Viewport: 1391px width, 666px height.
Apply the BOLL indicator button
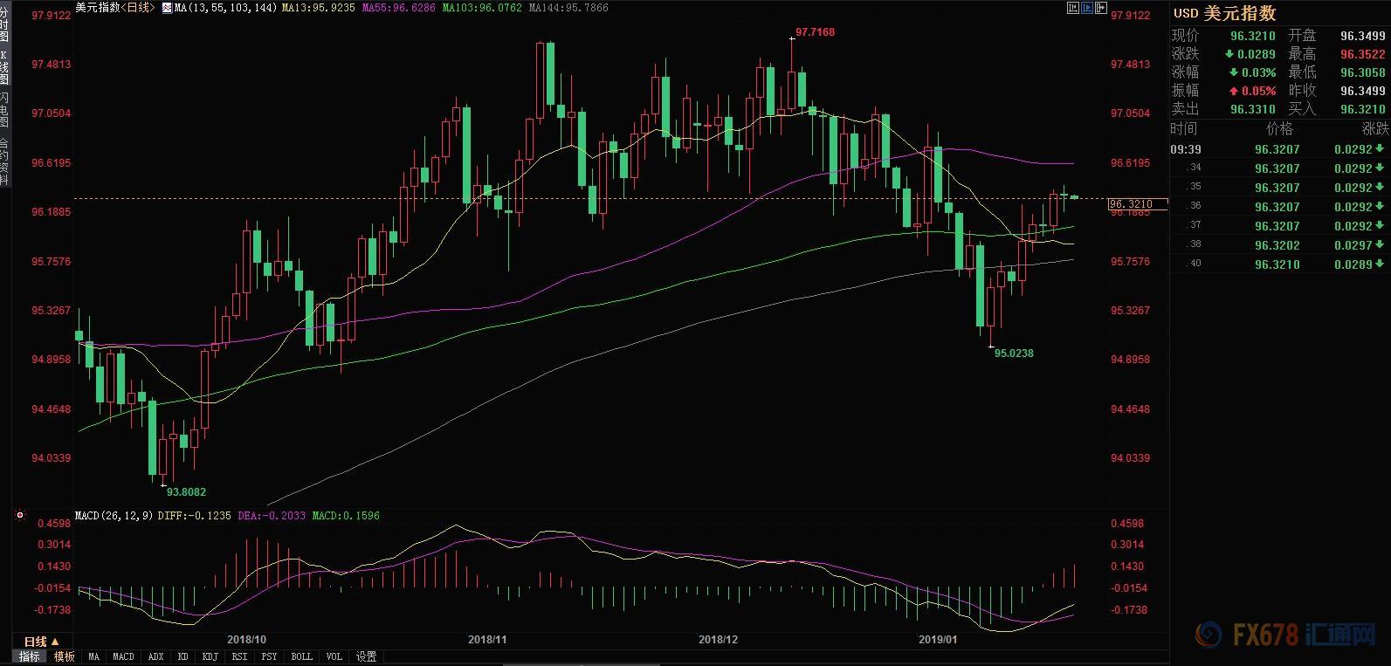click(301, 656)
